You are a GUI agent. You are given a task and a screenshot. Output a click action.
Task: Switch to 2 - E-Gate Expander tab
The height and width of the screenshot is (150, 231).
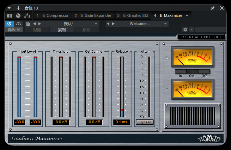[x=93, y=15]
